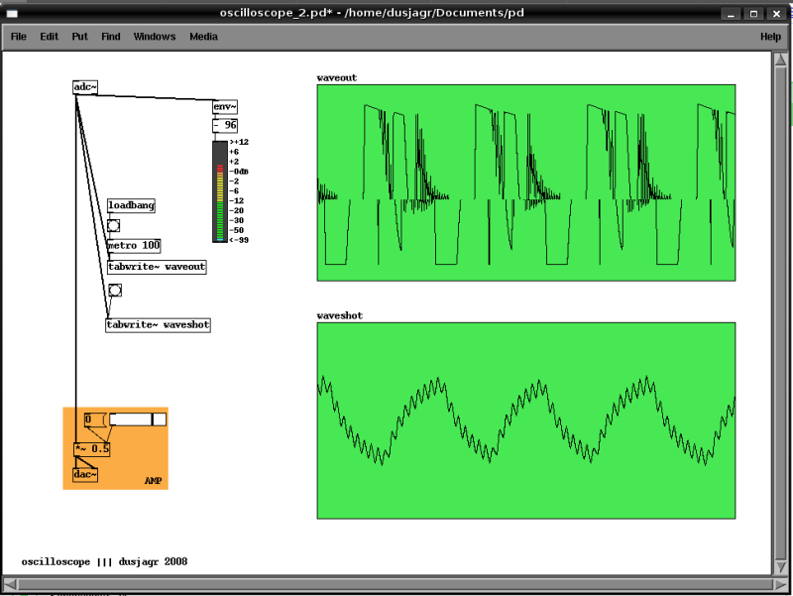Select the metro 100 object

134,246
